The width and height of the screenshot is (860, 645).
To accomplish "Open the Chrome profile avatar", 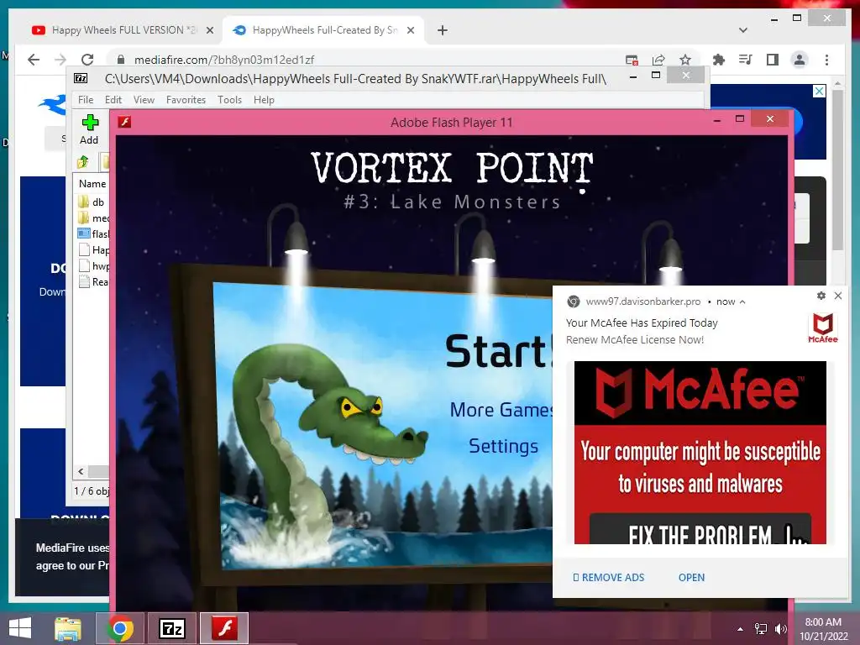I will click(800, 60).
